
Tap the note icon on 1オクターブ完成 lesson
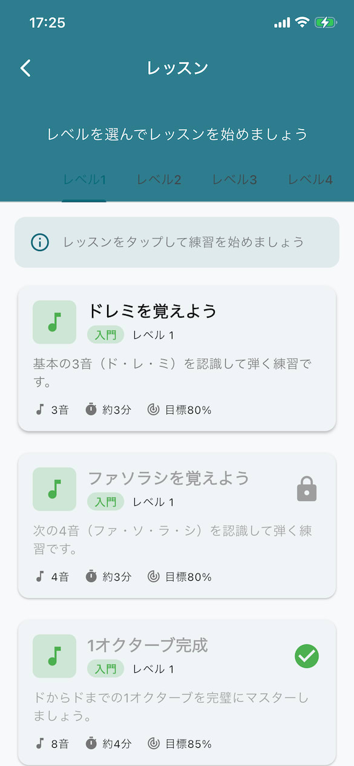point(54,656)
